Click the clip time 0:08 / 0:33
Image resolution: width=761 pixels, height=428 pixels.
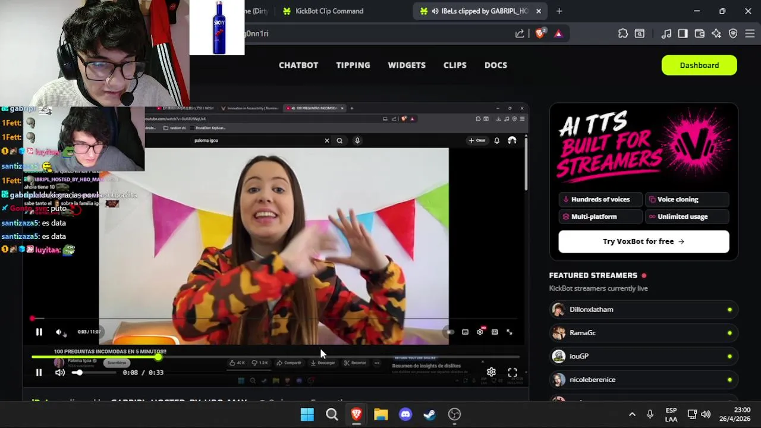pyautogui.click(x=143, y=373)
